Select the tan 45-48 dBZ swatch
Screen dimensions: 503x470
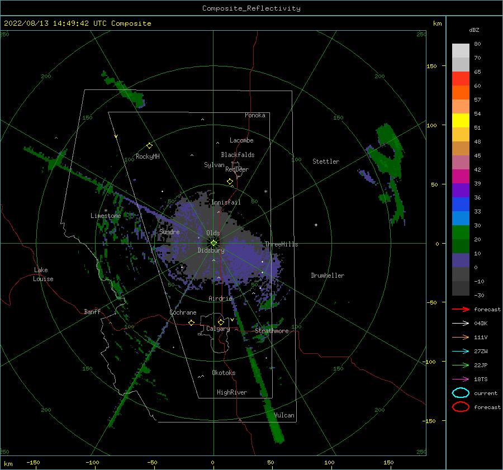coord(461,149)
